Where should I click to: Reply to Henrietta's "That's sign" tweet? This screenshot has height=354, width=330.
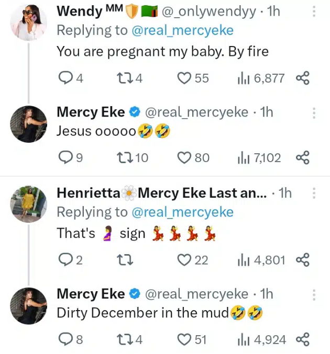65,260
